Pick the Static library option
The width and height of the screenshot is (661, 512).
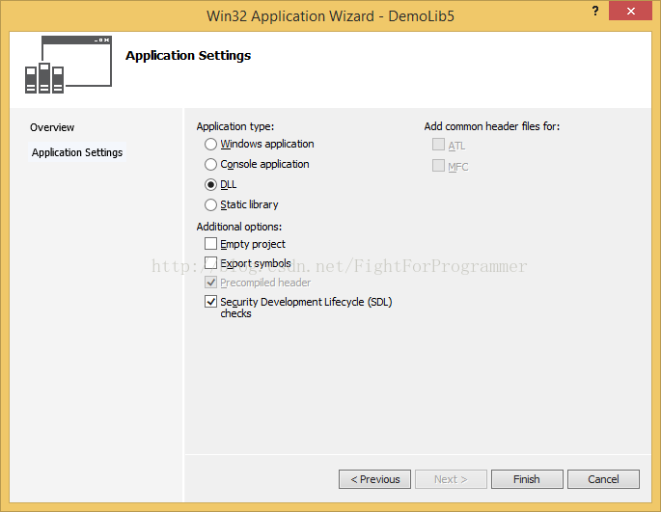point(210,204)
